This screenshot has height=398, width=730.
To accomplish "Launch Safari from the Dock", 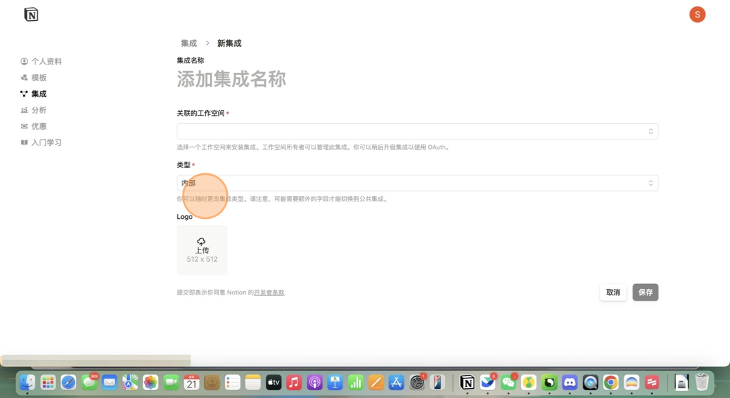I will click(68, 382).
